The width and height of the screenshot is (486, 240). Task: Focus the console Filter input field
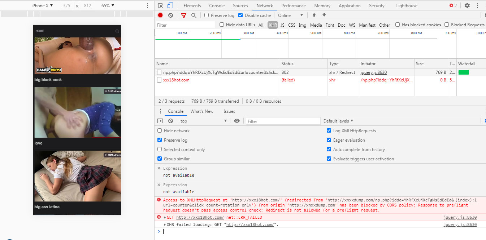pyautogui.click(x=283, y=121)
